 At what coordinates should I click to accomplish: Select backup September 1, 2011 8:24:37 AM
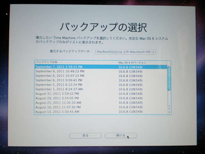(101, 89)
